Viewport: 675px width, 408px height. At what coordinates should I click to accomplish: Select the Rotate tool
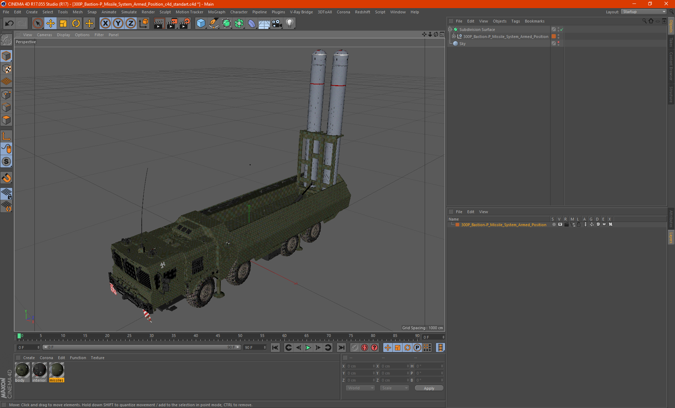pyautogui.click(x=76, y=24)
